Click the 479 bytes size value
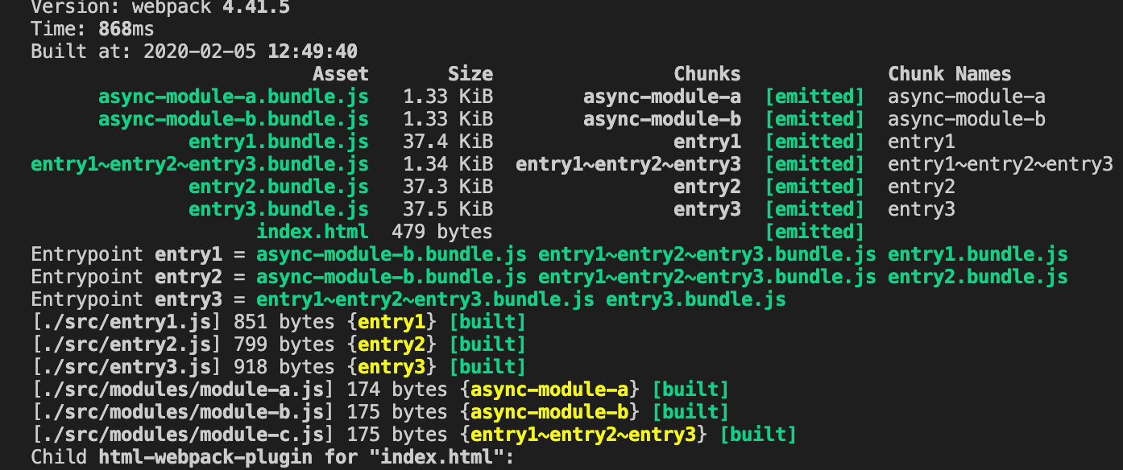The height and width of the screenshot is (470, 1123). click(x=441, y=232)
